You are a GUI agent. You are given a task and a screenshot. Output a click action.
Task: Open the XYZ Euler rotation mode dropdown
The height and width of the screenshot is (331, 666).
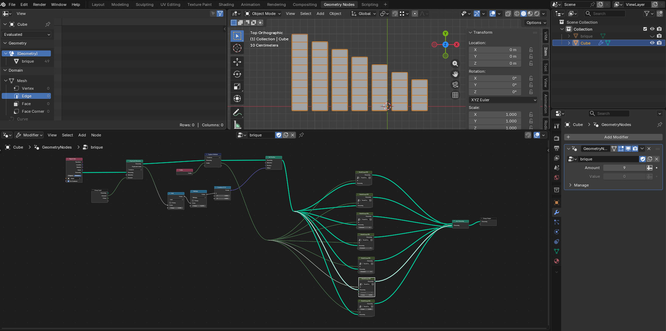pos(503,100)
